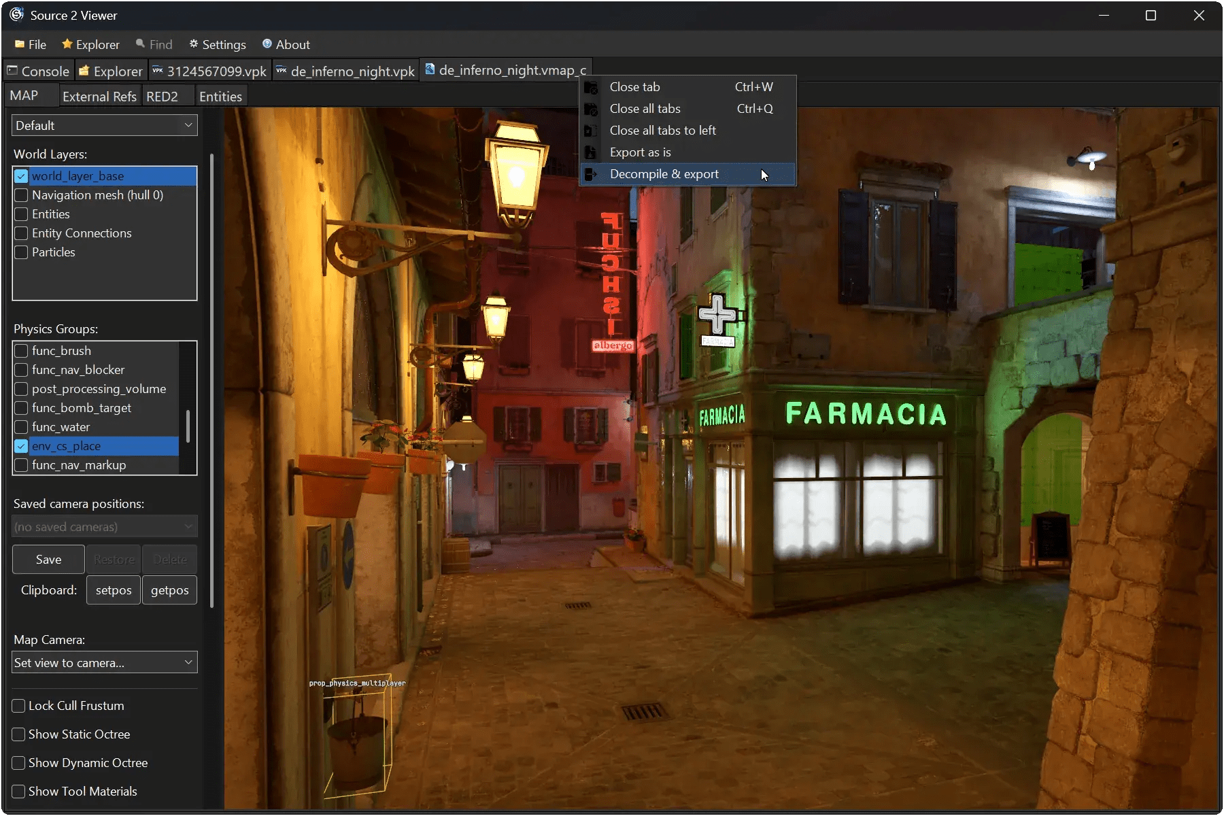Click the Settings gear icon
The height and width of the screenshot is (816, 1224).
click(194, 44)
